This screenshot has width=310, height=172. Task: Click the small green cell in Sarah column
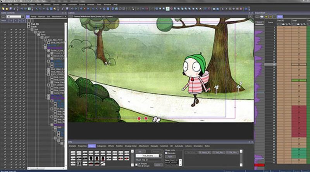[x=299, y=80]
